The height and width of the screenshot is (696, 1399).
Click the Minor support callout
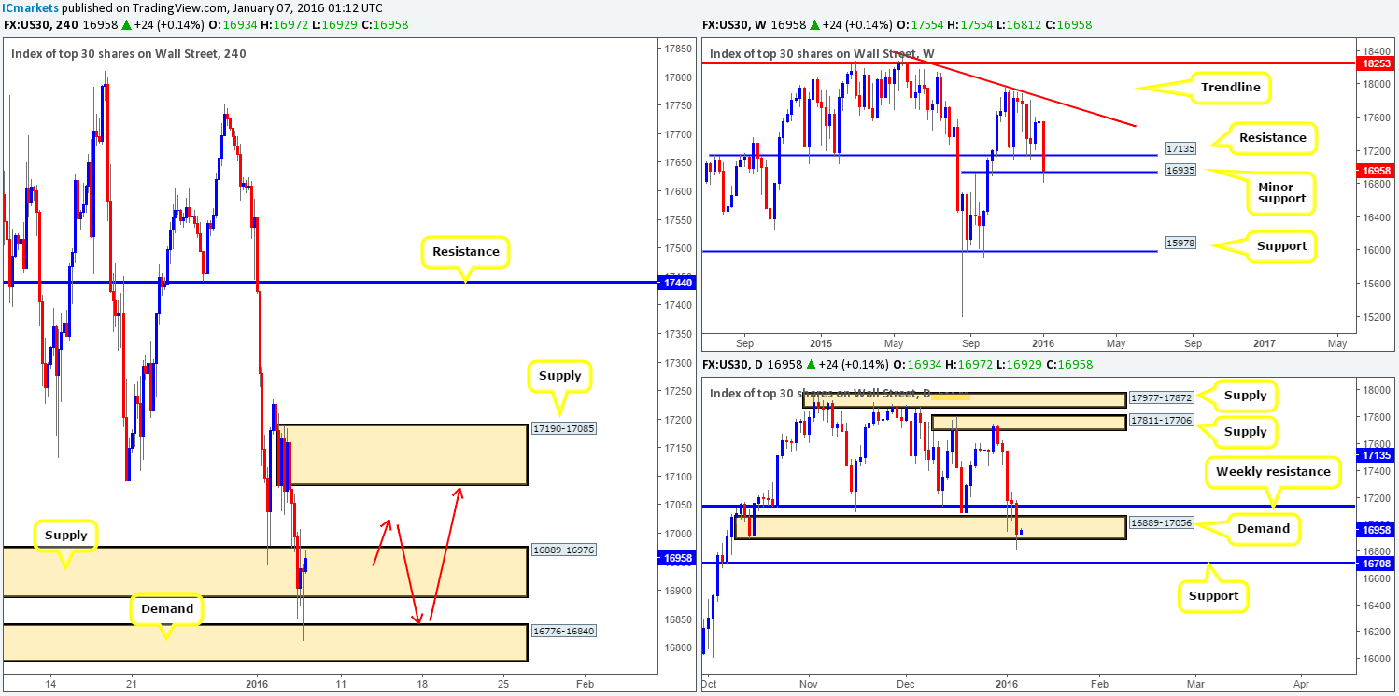click(x=1280, y=193)
